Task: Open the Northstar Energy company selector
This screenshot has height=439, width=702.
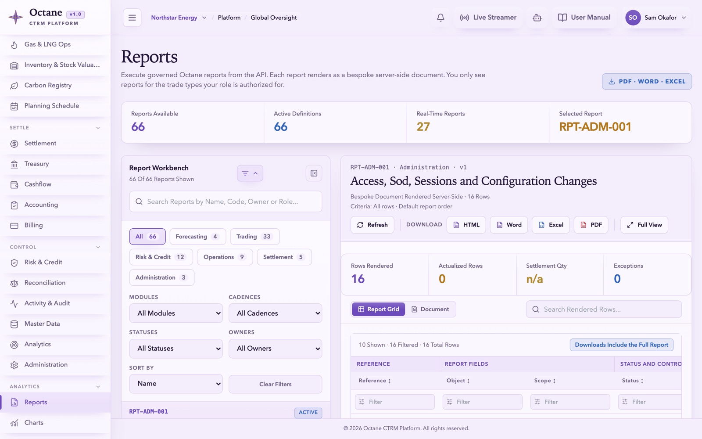Action: point(179,18)
